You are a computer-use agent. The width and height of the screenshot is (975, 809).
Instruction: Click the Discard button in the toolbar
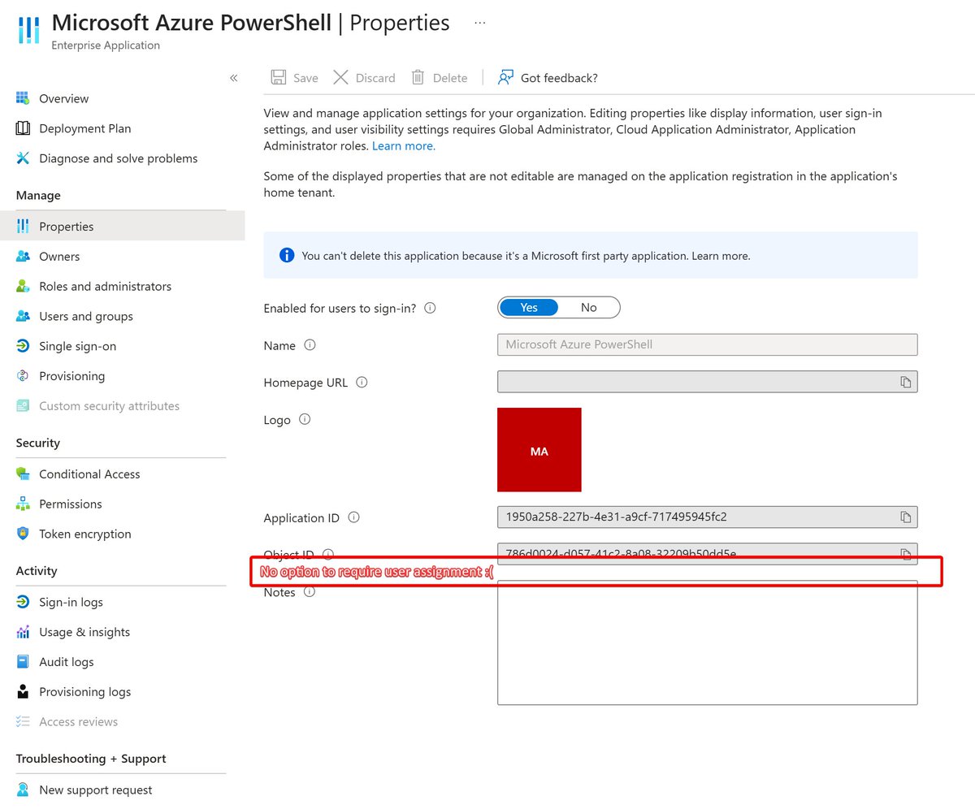(364, 77)
